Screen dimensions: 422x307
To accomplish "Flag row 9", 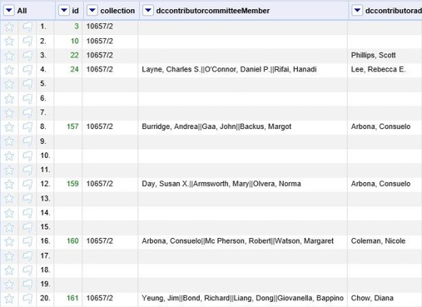I will pyautogui.click(x=27, y=141).
